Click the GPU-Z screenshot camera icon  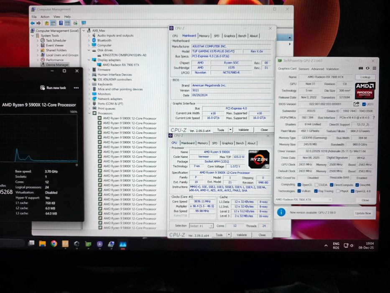361,68
